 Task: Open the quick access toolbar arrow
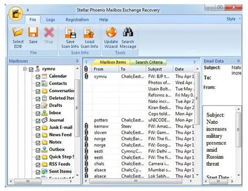coord(28,10)
